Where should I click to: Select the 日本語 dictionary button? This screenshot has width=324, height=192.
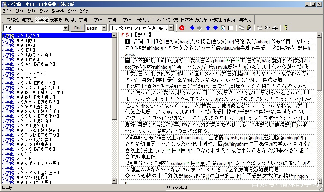(187, 20)
